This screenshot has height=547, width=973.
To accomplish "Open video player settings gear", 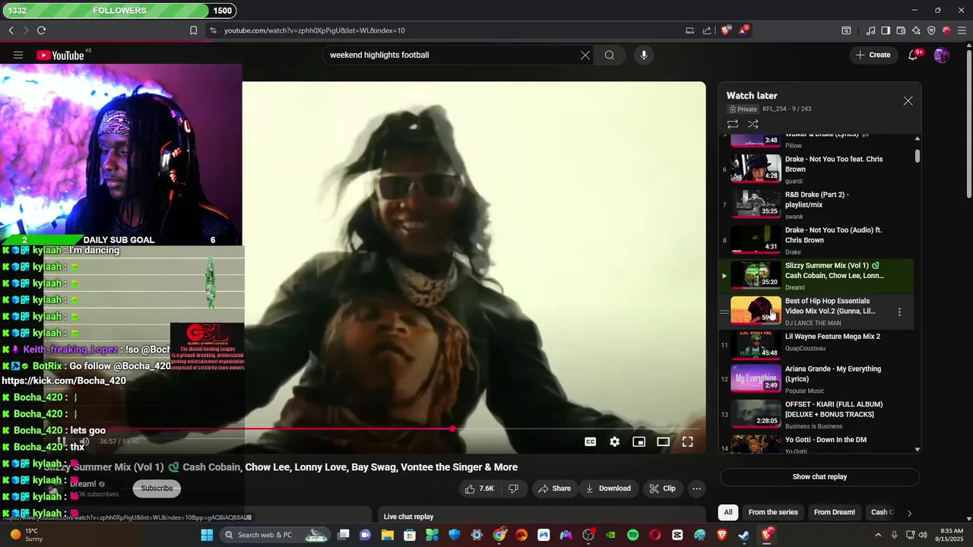I will [614, 441].
